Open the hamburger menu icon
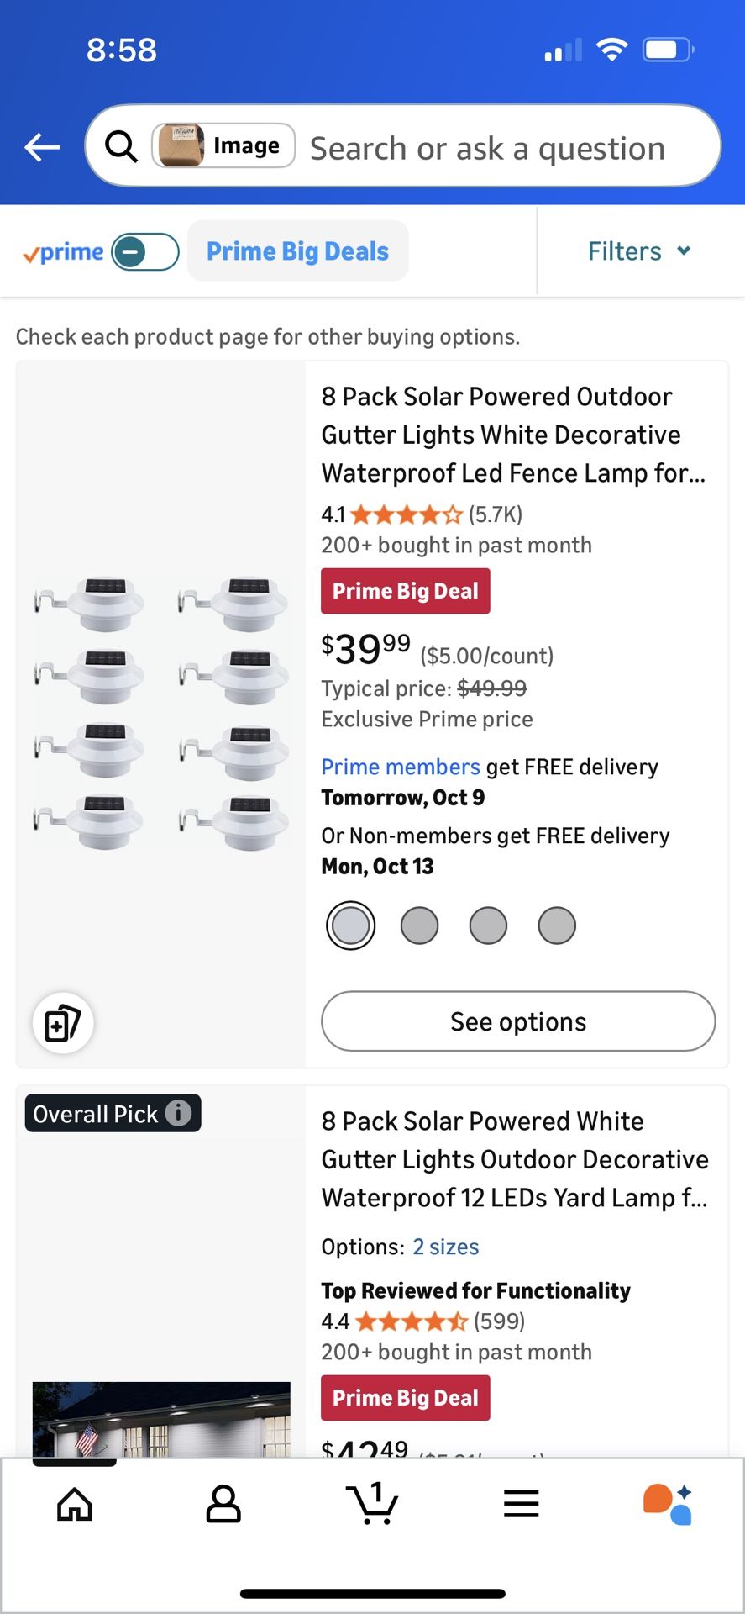745x1614 pixels. coord(521,1504)
